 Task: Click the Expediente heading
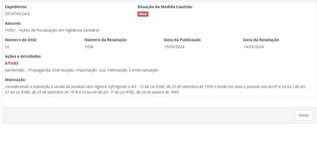click(15, 7)
